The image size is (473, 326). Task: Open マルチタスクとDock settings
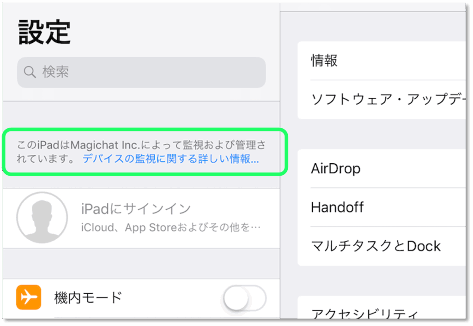[x=382, y=246]
